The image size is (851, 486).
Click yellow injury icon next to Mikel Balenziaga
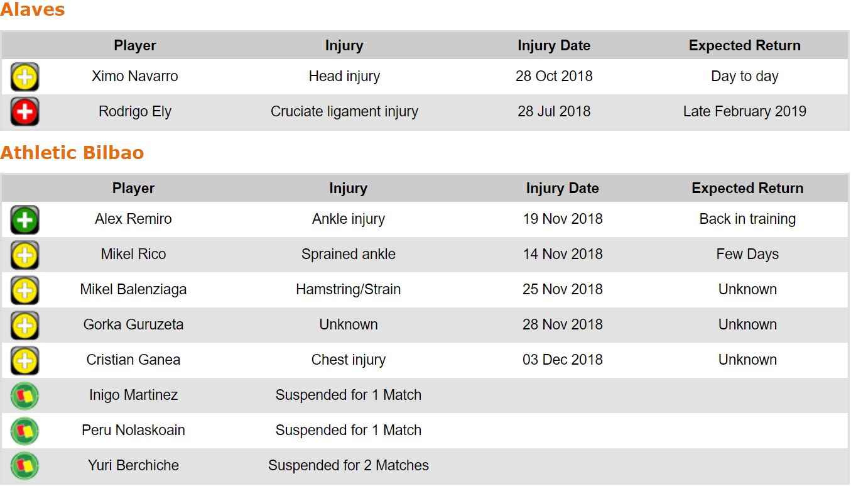[24, 290]
